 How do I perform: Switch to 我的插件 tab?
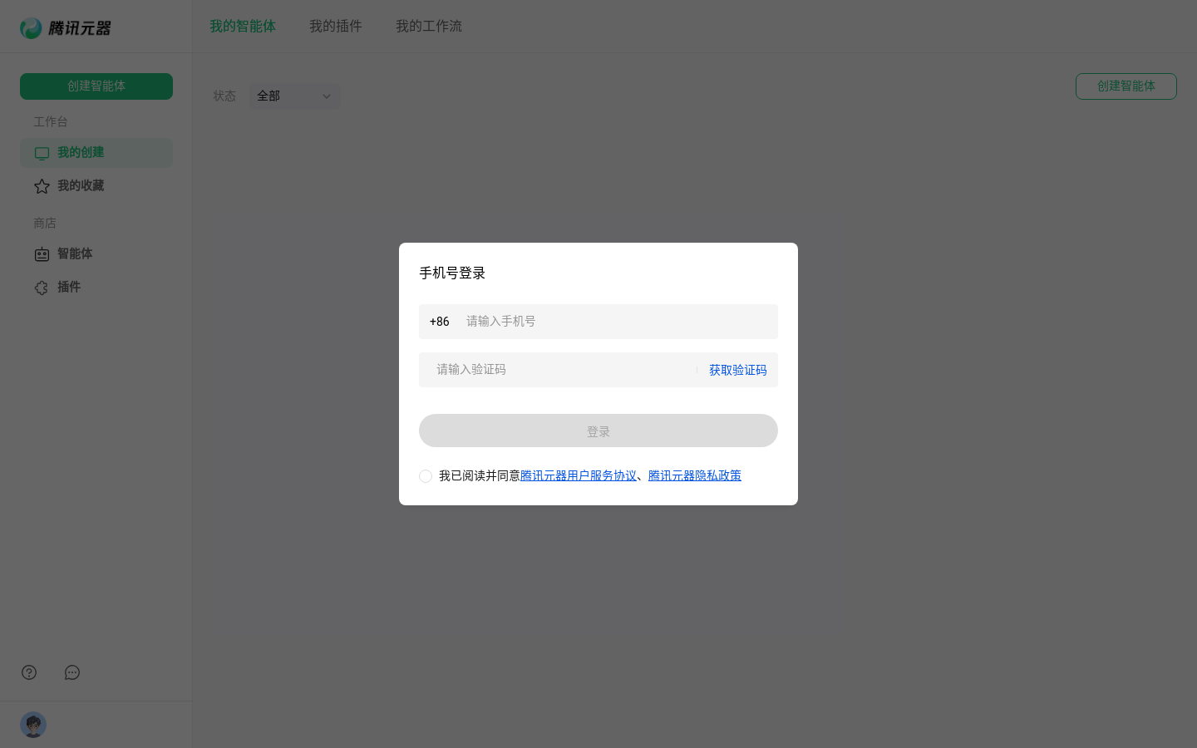click(x=336, y=27)
